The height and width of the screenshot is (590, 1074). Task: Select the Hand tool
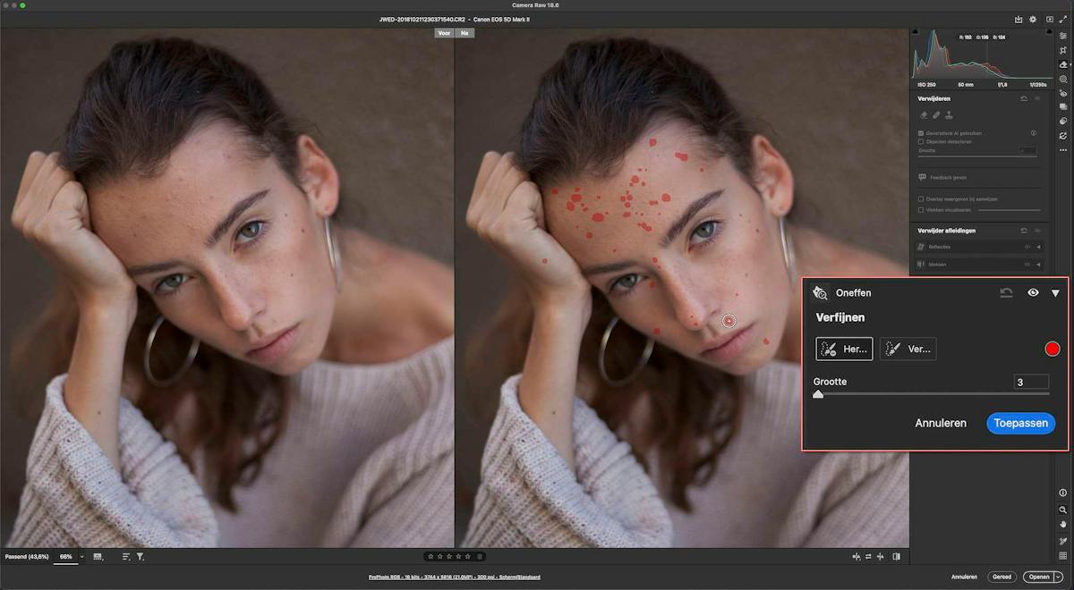[x=1062, y=524]
